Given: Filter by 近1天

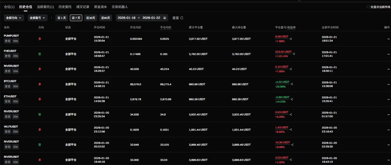Looking at the screenshot, I should [x=62, y=18].
